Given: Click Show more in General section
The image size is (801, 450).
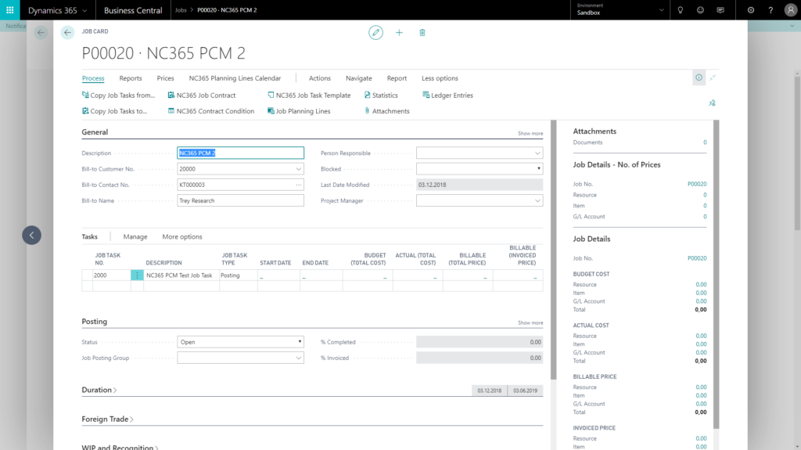Looking at the screenshot, I should coord(530,134).
